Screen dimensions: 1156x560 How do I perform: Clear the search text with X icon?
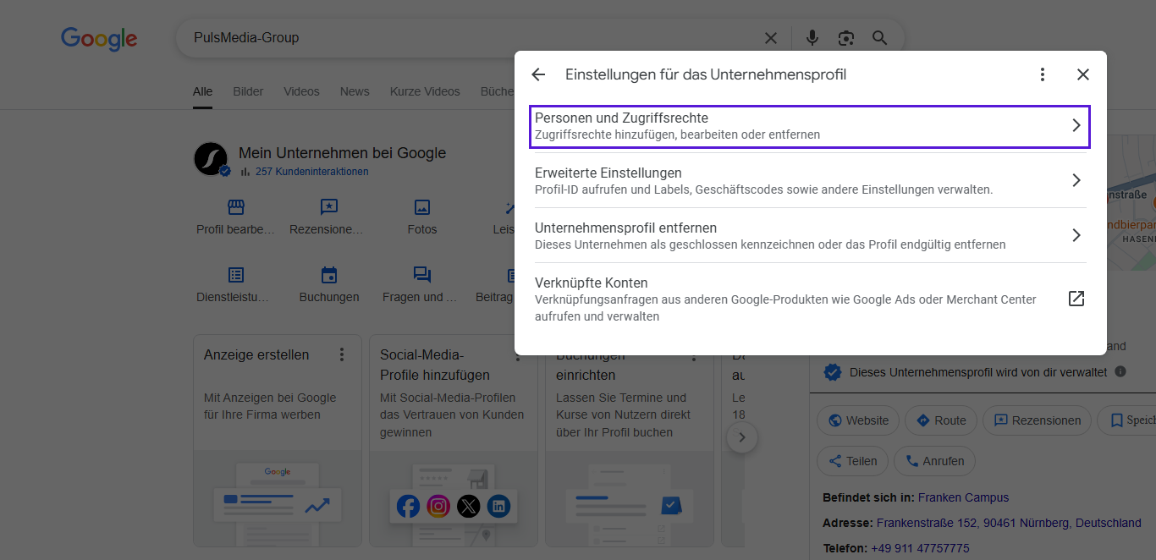pos(771,38)
